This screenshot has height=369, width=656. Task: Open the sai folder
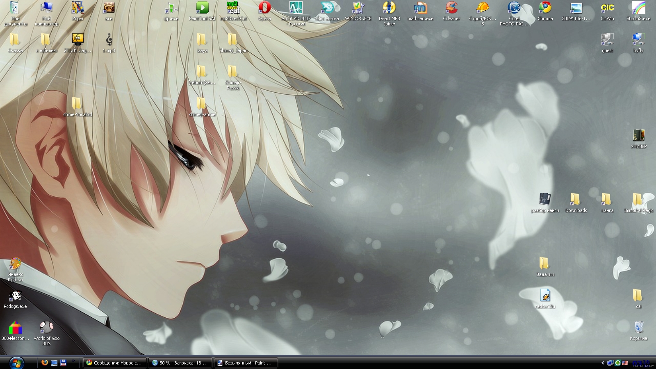point(638,299)
